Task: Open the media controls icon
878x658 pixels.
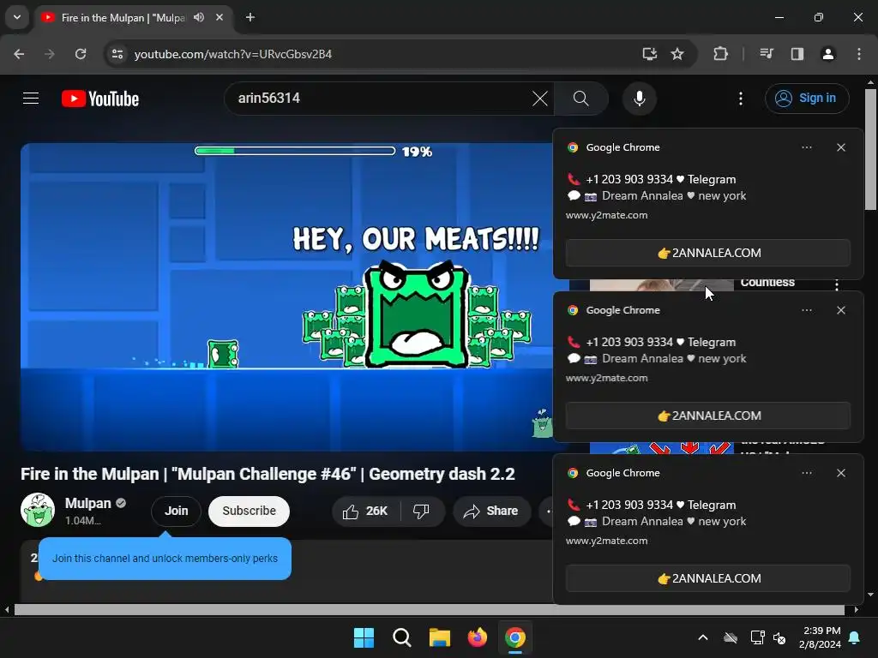Action: point(767,54)
